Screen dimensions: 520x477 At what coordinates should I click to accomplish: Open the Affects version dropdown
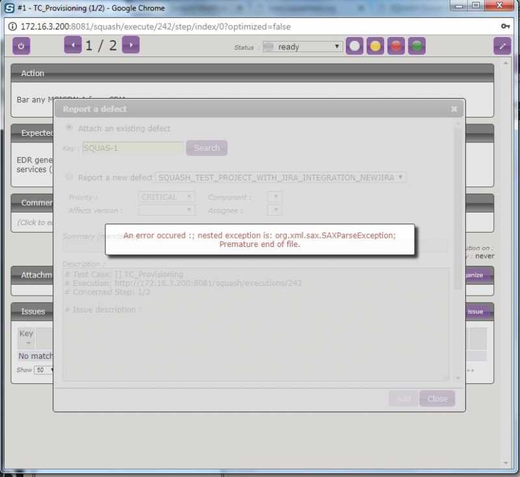167,210
